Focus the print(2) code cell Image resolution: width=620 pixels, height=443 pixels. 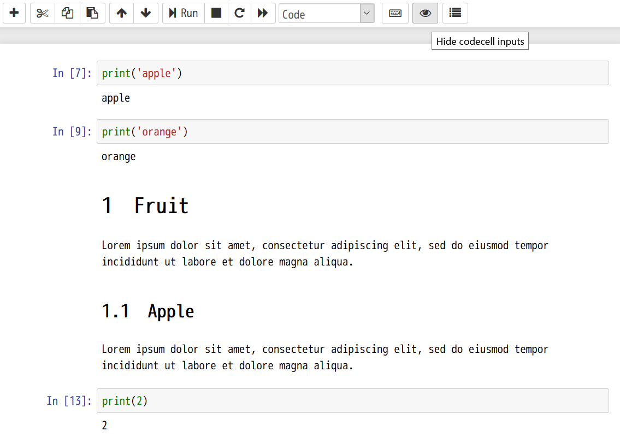coord(352,401)
